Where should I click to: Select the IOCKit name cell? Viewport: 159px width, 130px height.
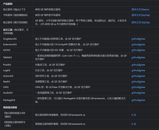click(7, 50)
